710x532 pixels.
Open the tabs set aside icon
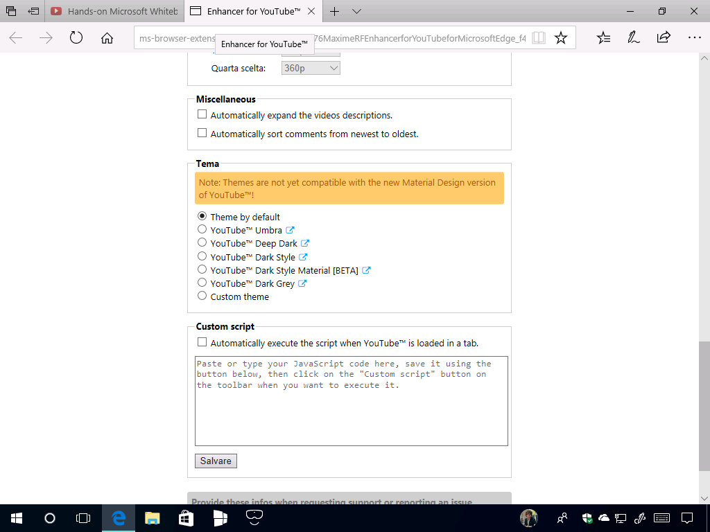coord(11,11)
